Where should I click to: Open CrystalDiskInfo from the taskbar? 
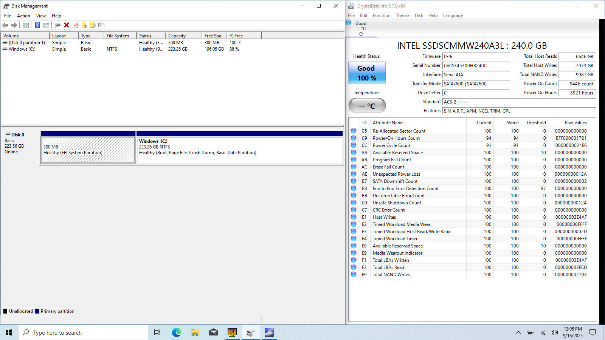[x=269, y=332]
